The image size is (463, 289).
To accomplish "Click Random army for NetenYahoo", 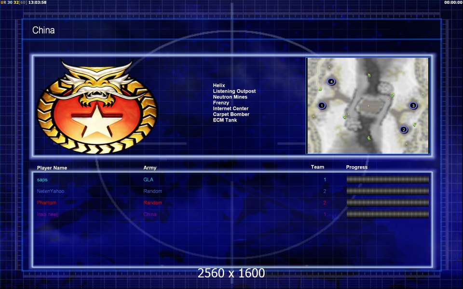I will 153,191.
